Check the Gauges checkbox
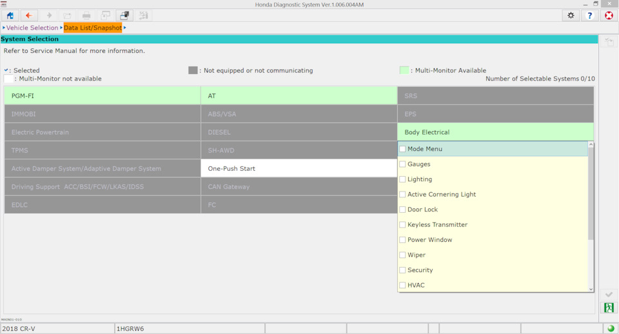 click(402, 164)
